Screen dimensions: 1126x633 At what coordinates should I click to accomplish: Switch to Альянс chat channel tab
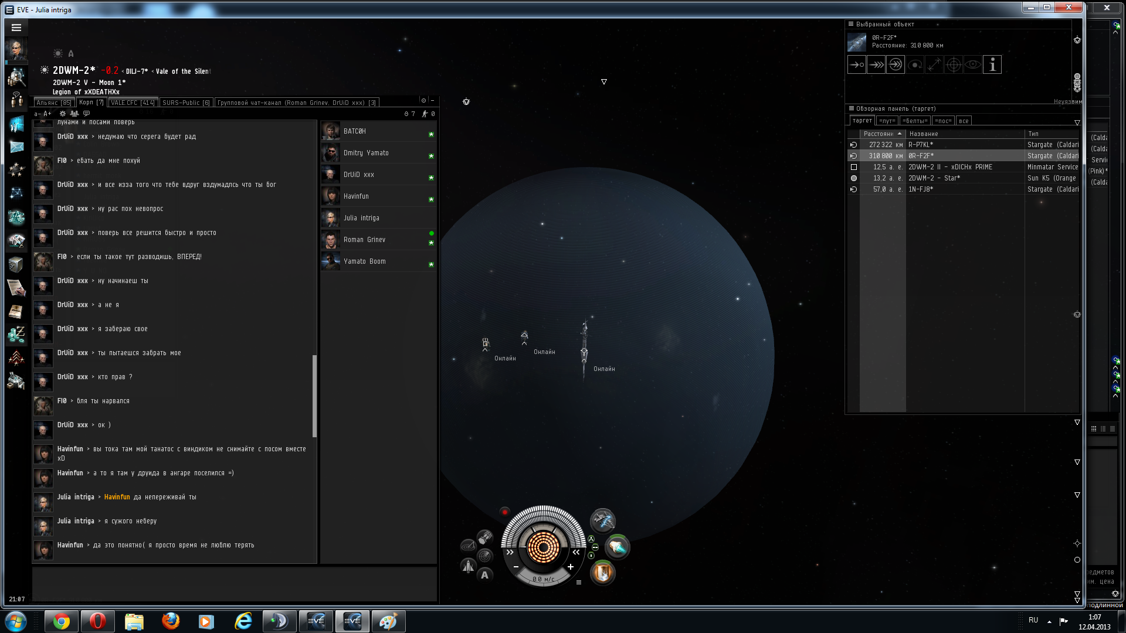point(53,103)
